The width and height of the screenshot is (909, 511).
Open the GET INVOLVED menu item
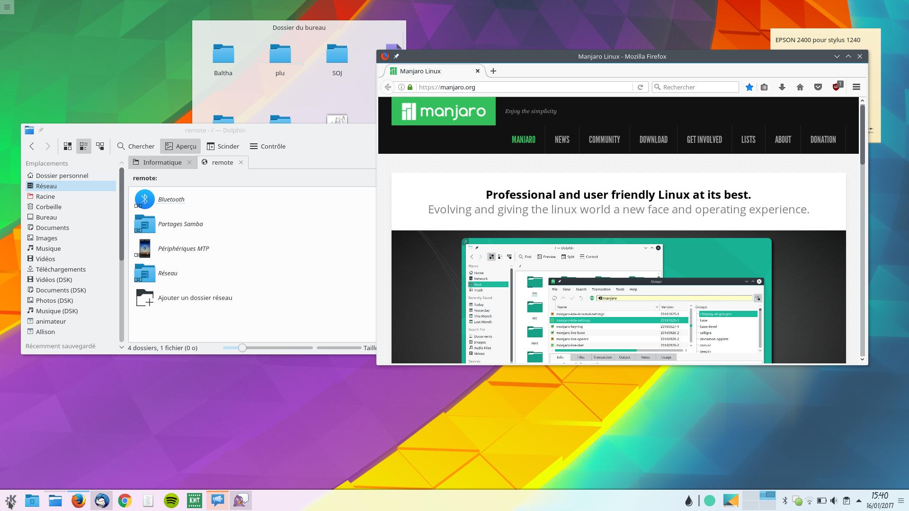pyautogui.click(x=704, y=140)
